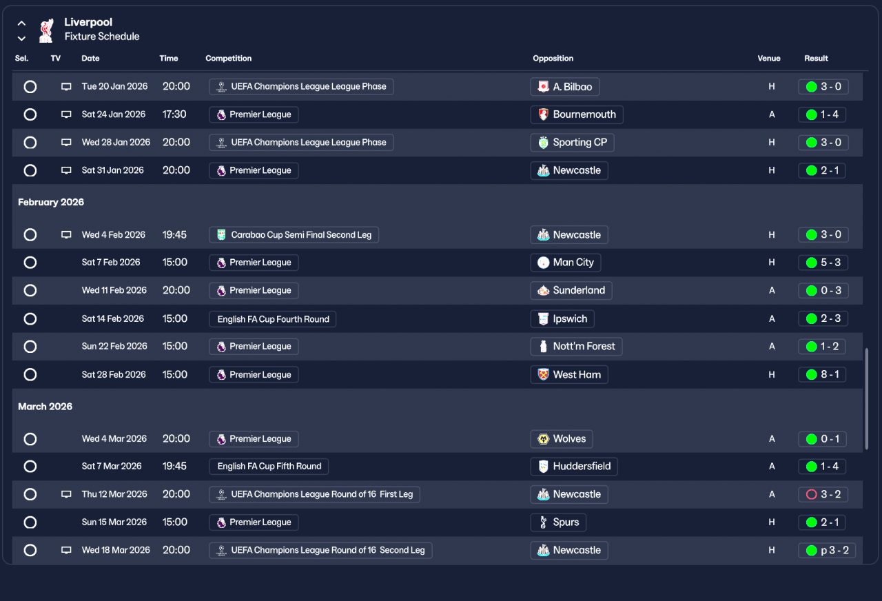Click the TV icon on the Tue 20 Jan fixture
The image size is (882, 601).
point(66,87)
